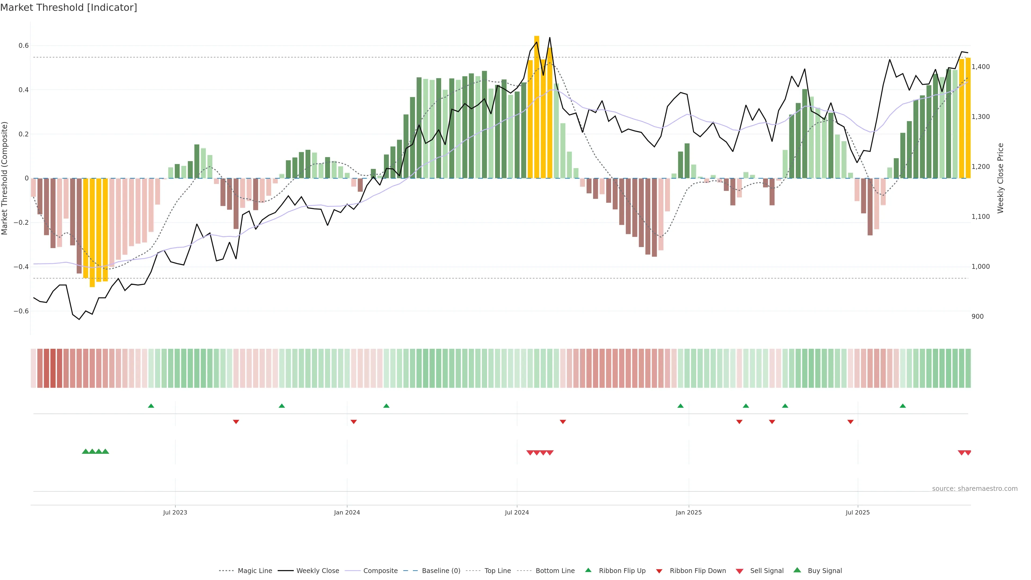Toggle Top Line legend entry

click(498, 571)
